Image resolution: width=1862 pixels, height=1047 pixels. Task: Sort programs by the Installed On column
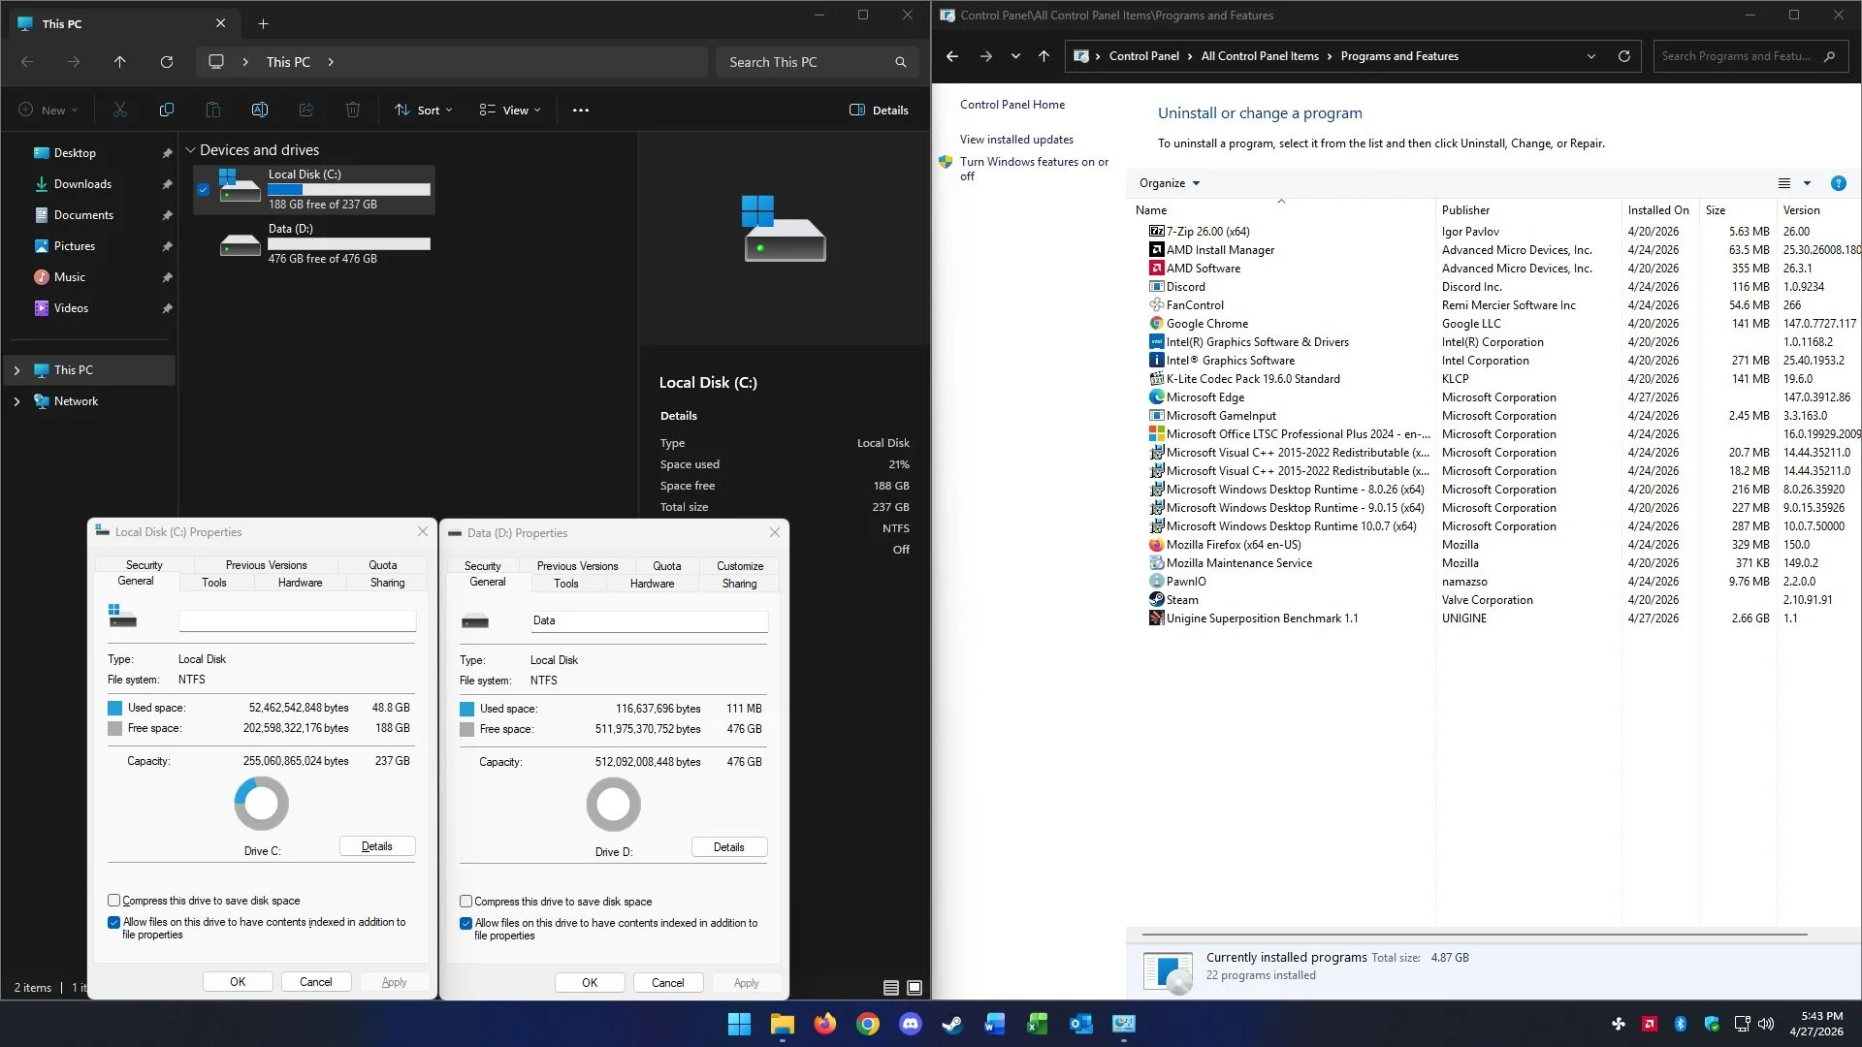(x=1658, y=210)
